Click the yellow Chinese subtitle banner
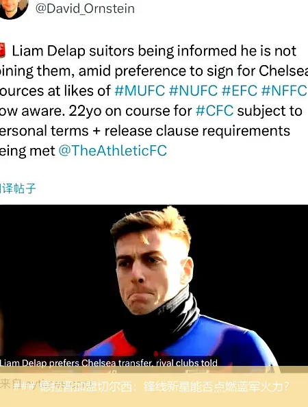The width and height of the screenshot is (308, 407). pos(154,386)
